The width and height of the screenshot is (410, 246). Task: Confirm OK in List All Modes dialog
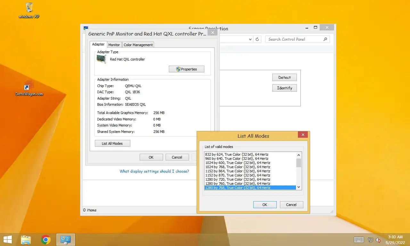point(265,205)
